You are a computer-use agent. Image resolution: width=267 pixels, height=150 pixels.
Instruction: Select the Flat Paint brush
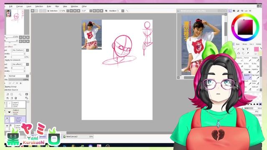(255, 76)
